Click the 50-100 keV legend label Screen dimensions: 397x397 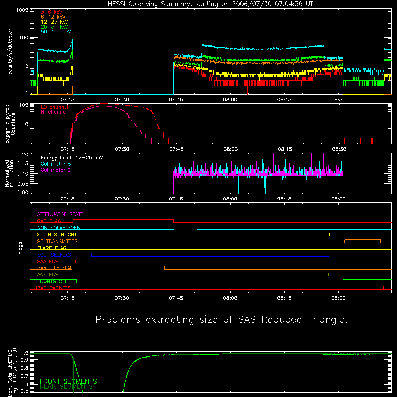click(56, 32)
